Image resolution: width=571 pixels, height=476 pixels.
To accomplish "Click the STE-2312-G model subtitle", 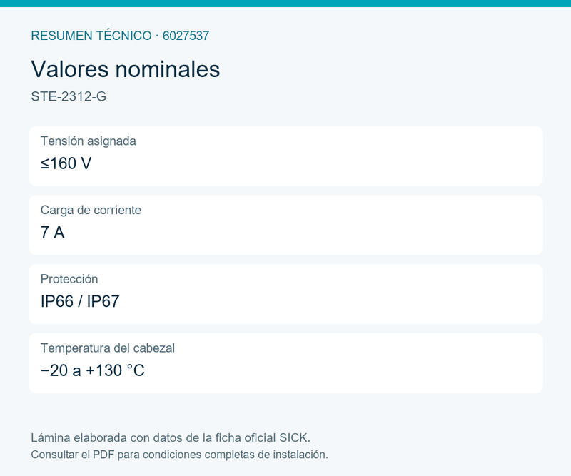I will pos(69,96).
